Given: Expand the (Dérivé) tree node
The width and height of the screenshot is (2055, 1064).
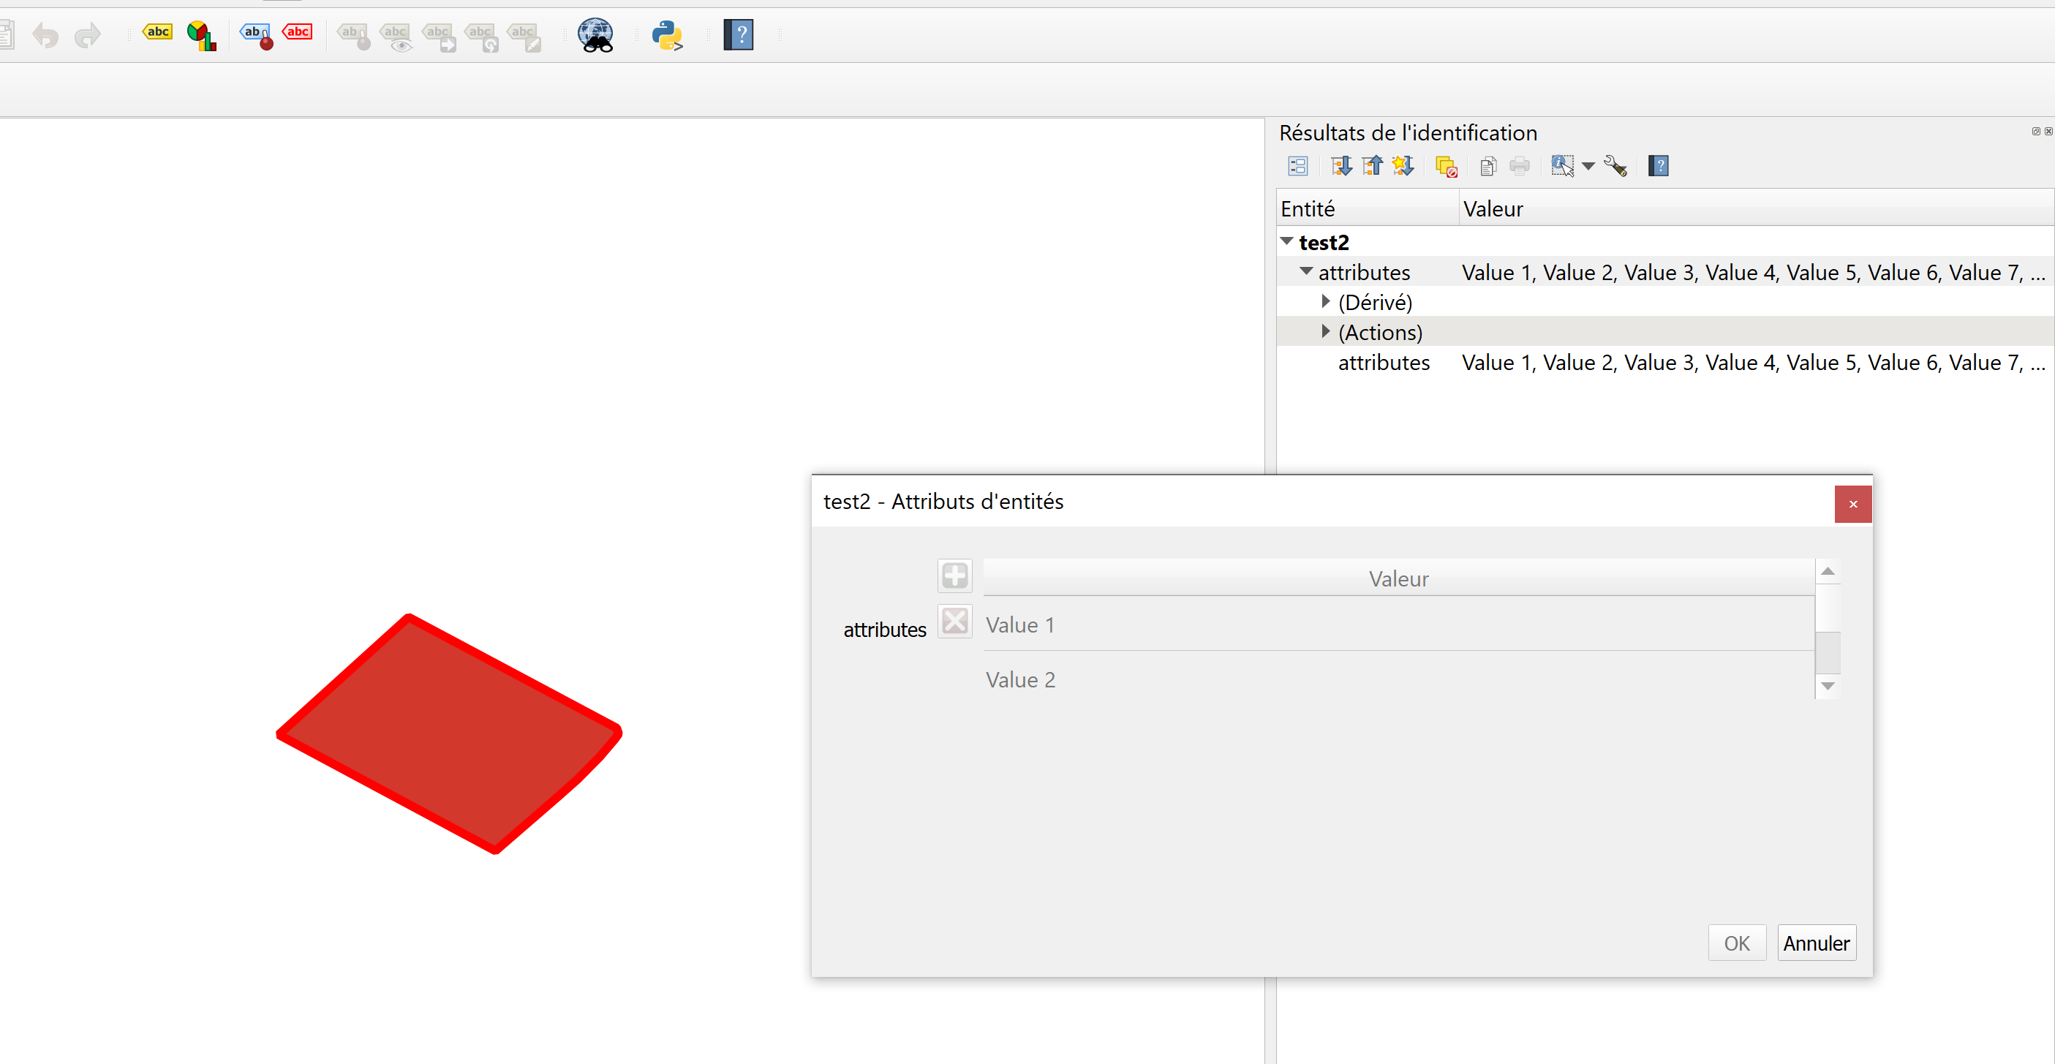Looking at the screenshot, I should (1325, 301).
